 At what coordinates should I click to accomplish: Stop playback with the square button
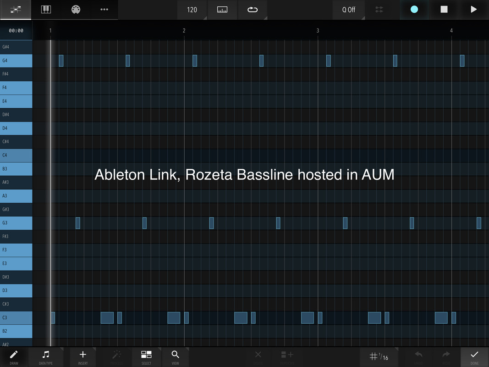pyautogui.click(x=444, y=9)
